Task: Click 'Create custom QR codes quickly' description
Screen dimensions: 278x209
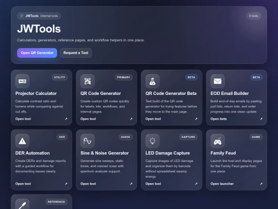Action: (105, 106)
